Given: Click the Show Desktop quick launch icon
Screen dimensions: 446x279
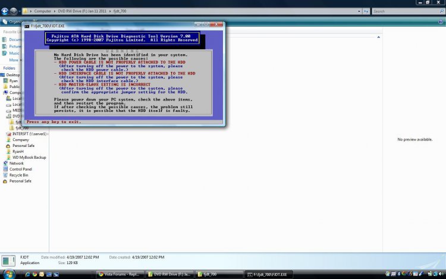Looking at the screenshot, I should (49, 274).
